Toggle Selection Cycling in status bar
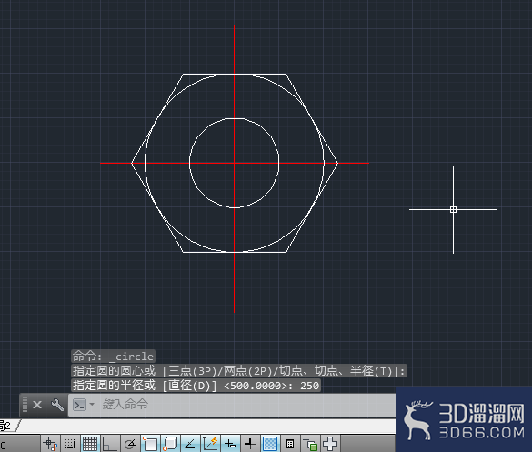The width and height of the screenshot is (532, 452). coord(310,444)
